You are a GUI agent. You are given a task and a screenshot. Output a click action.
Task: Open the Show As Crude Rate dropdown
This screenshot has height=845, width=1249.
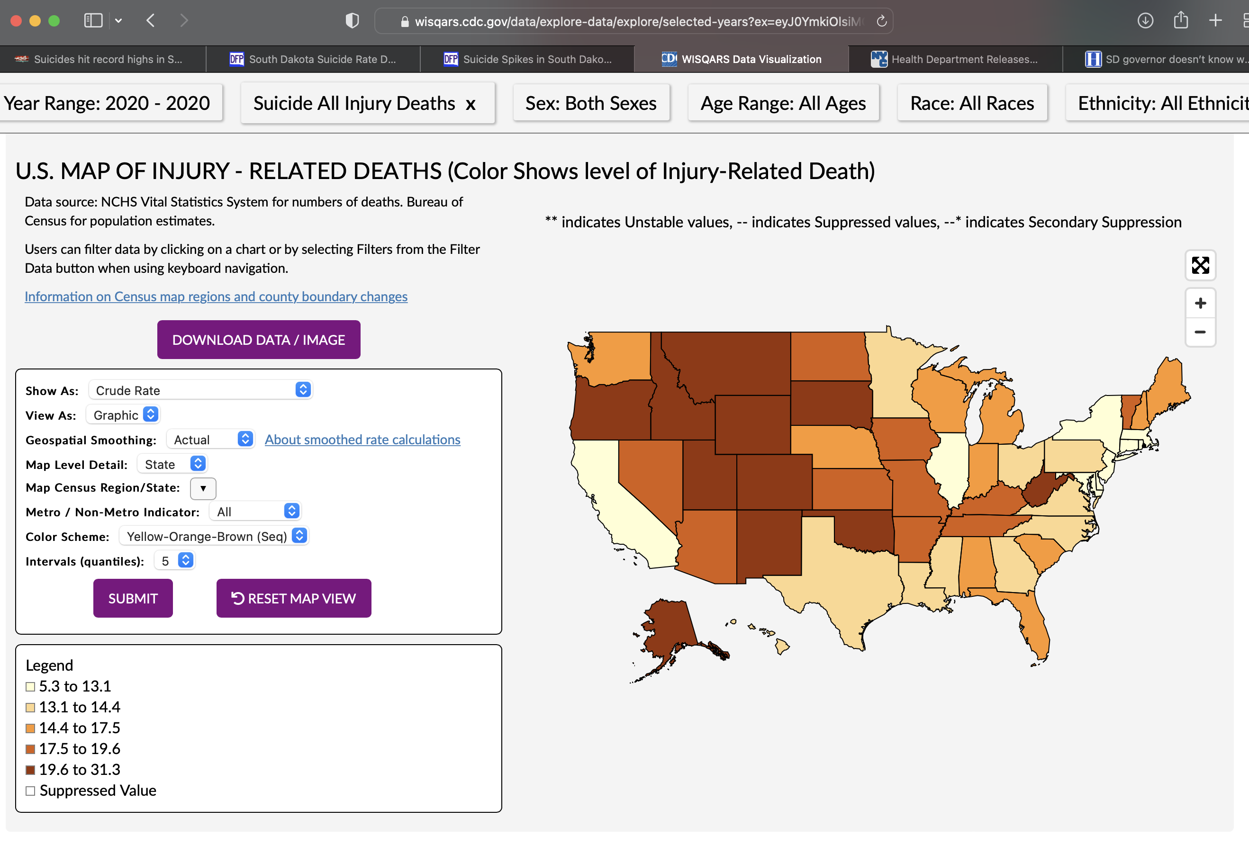click(200, 390)
